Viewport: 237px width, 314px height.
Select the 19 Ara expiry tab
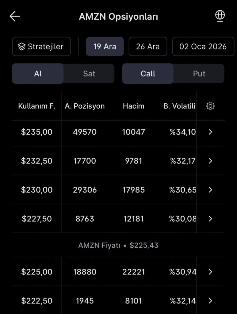pyautogui.click(x=105, y=47)
